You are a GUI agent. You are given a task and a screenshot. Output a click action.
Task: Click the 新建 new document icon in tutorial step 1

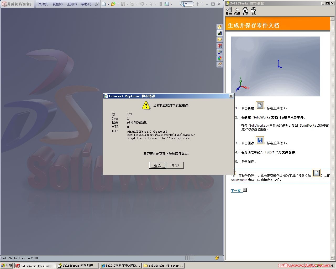coord(260,106)
